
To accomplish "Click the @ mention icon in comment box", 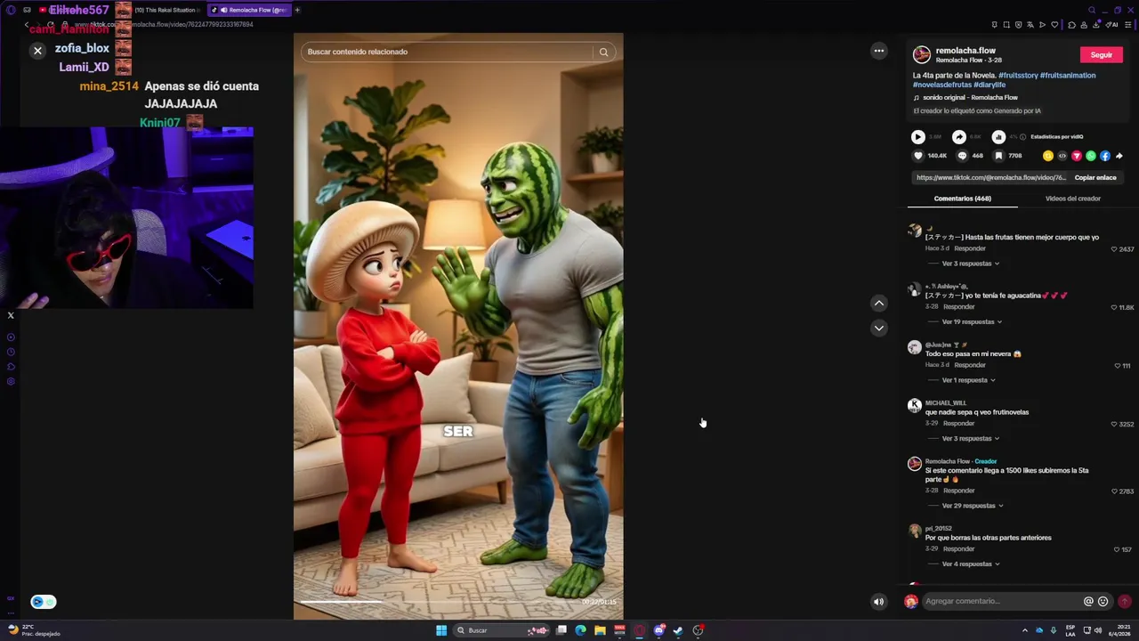I will tap(1088, 602).
